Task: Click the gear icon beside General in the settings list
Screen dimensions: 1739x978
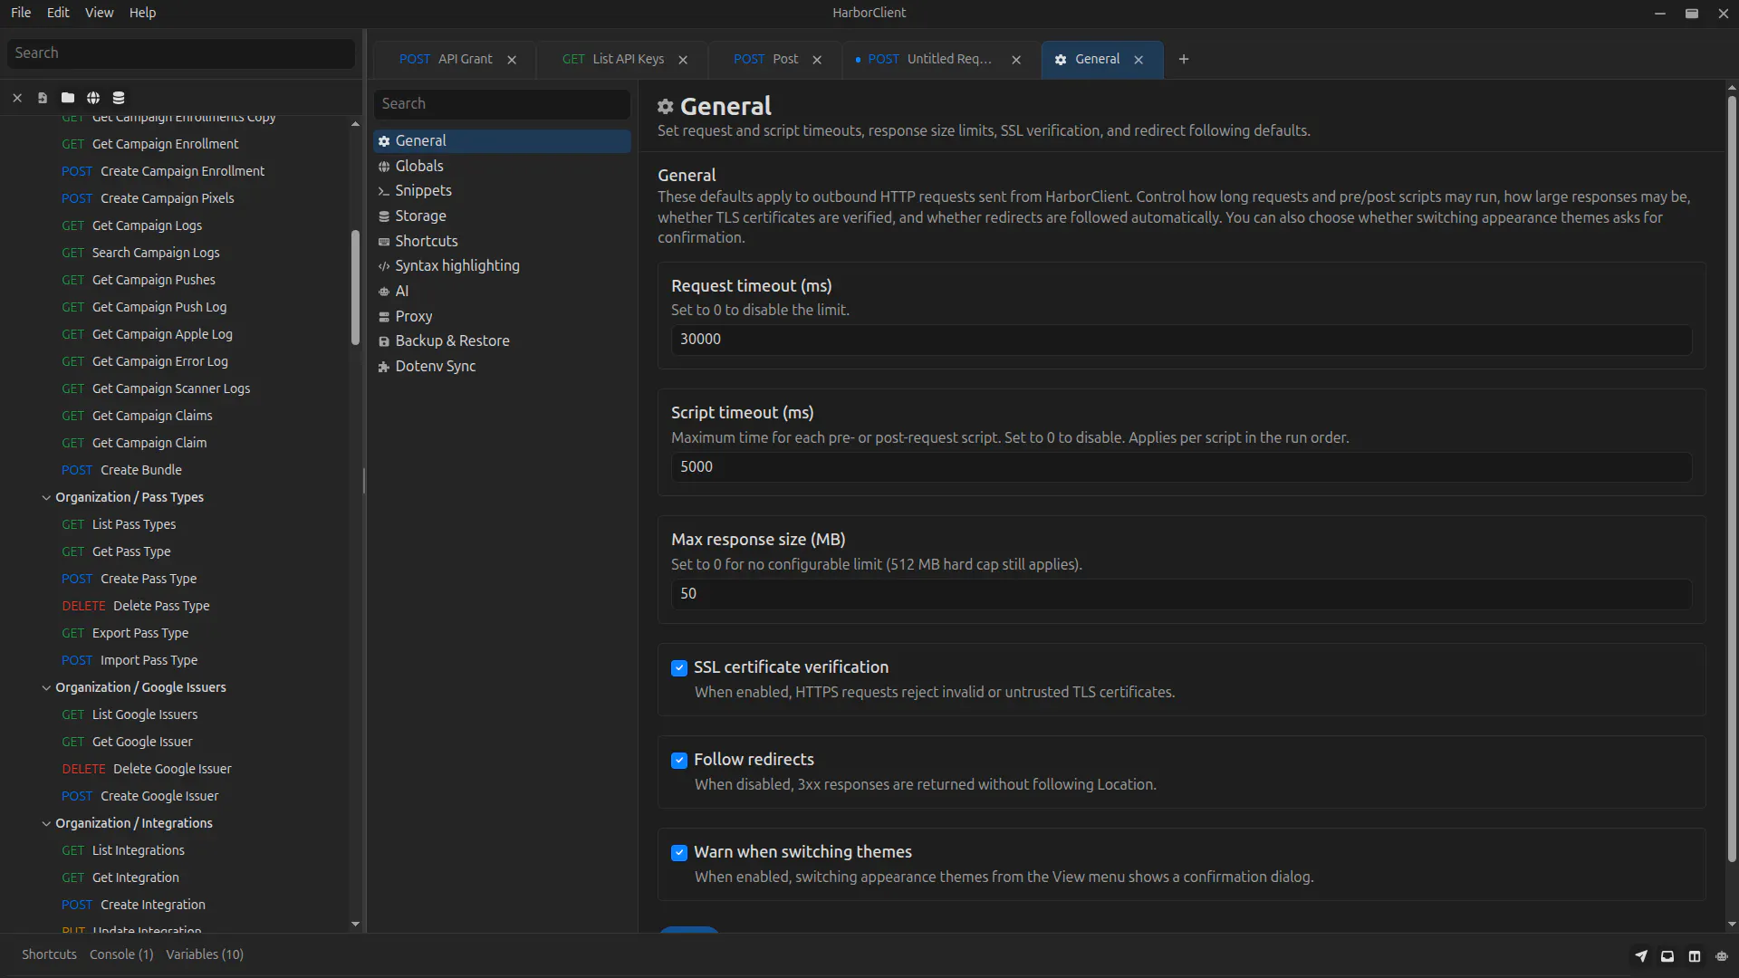Action: pyautogui.click(x=384, y=141)
